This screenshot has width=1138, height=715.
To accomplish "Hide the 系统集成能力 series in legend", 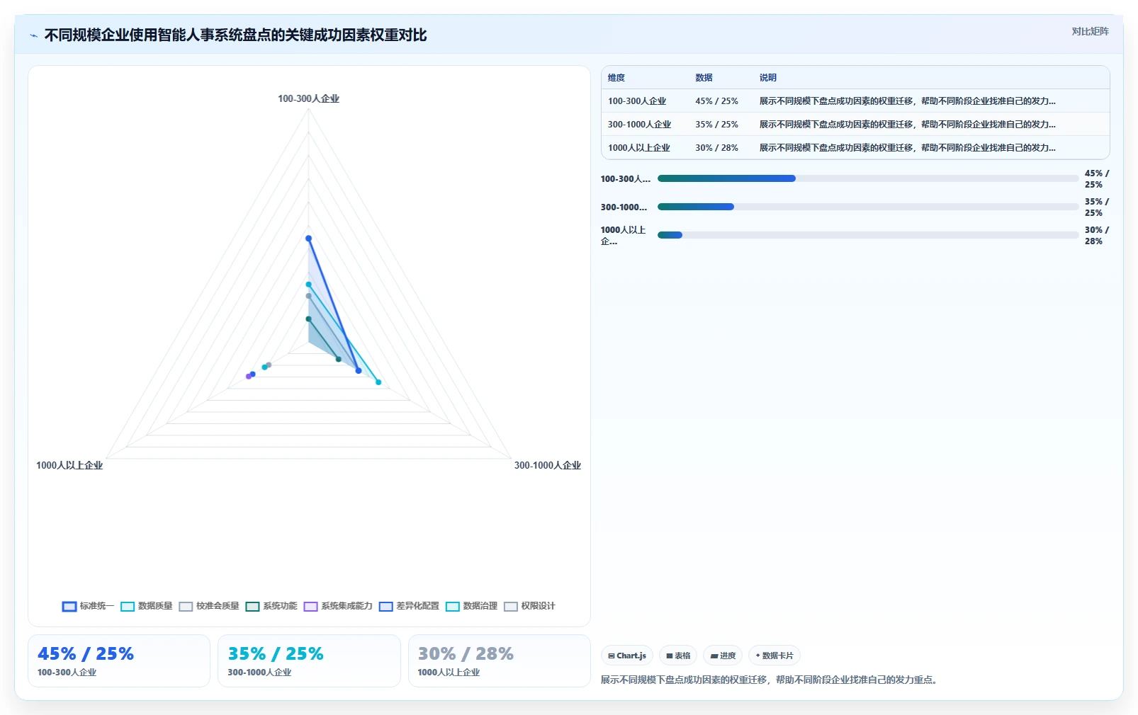I will [x=338, y=606].
